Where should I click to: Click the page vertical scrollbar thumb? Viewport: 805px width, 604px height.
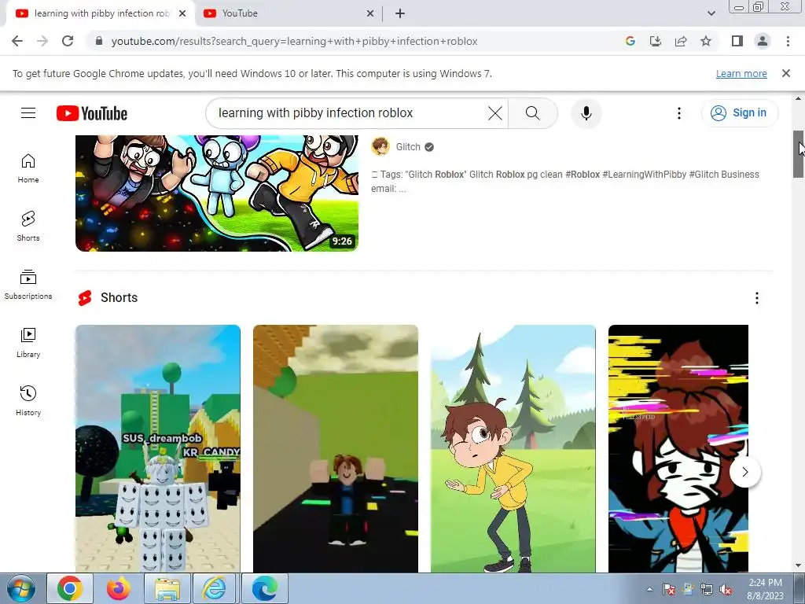(799, 154)
